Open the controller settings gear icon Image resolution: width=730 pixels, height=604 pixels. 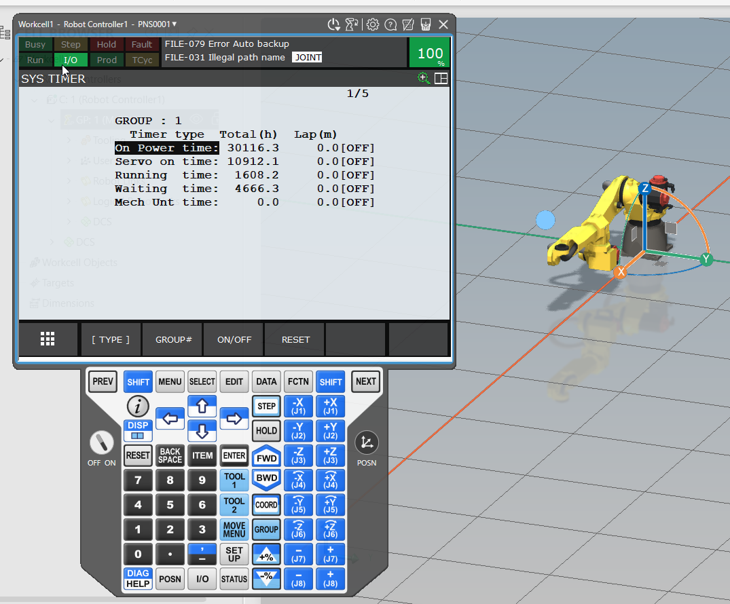[x=372, y=24]
